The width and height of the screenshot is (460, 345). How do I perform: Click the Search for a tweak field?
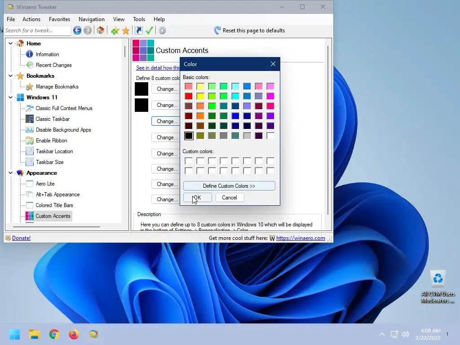click(x=38, y=31)
